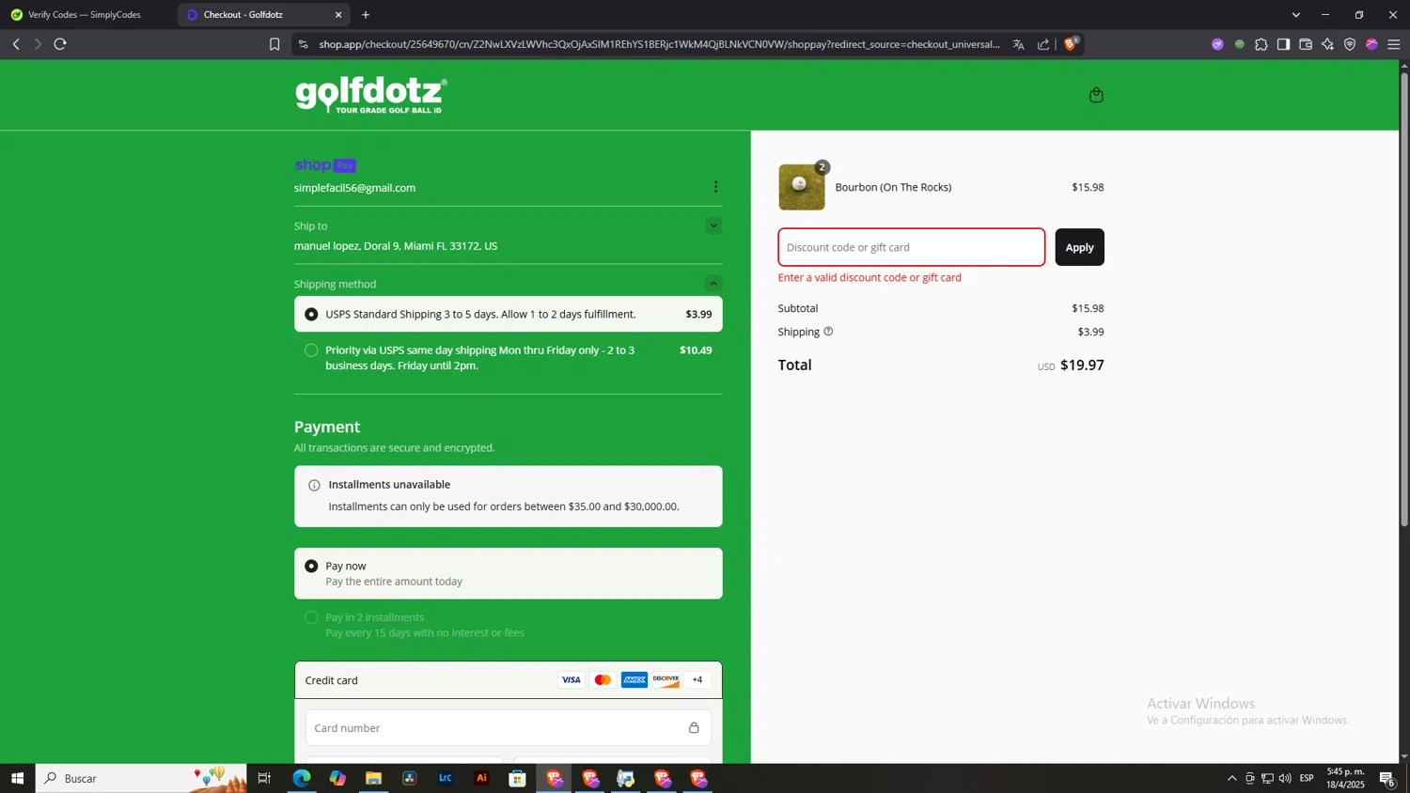Go back to previous page
This screenshot has height=793, width=1410.
coord(16,44)
